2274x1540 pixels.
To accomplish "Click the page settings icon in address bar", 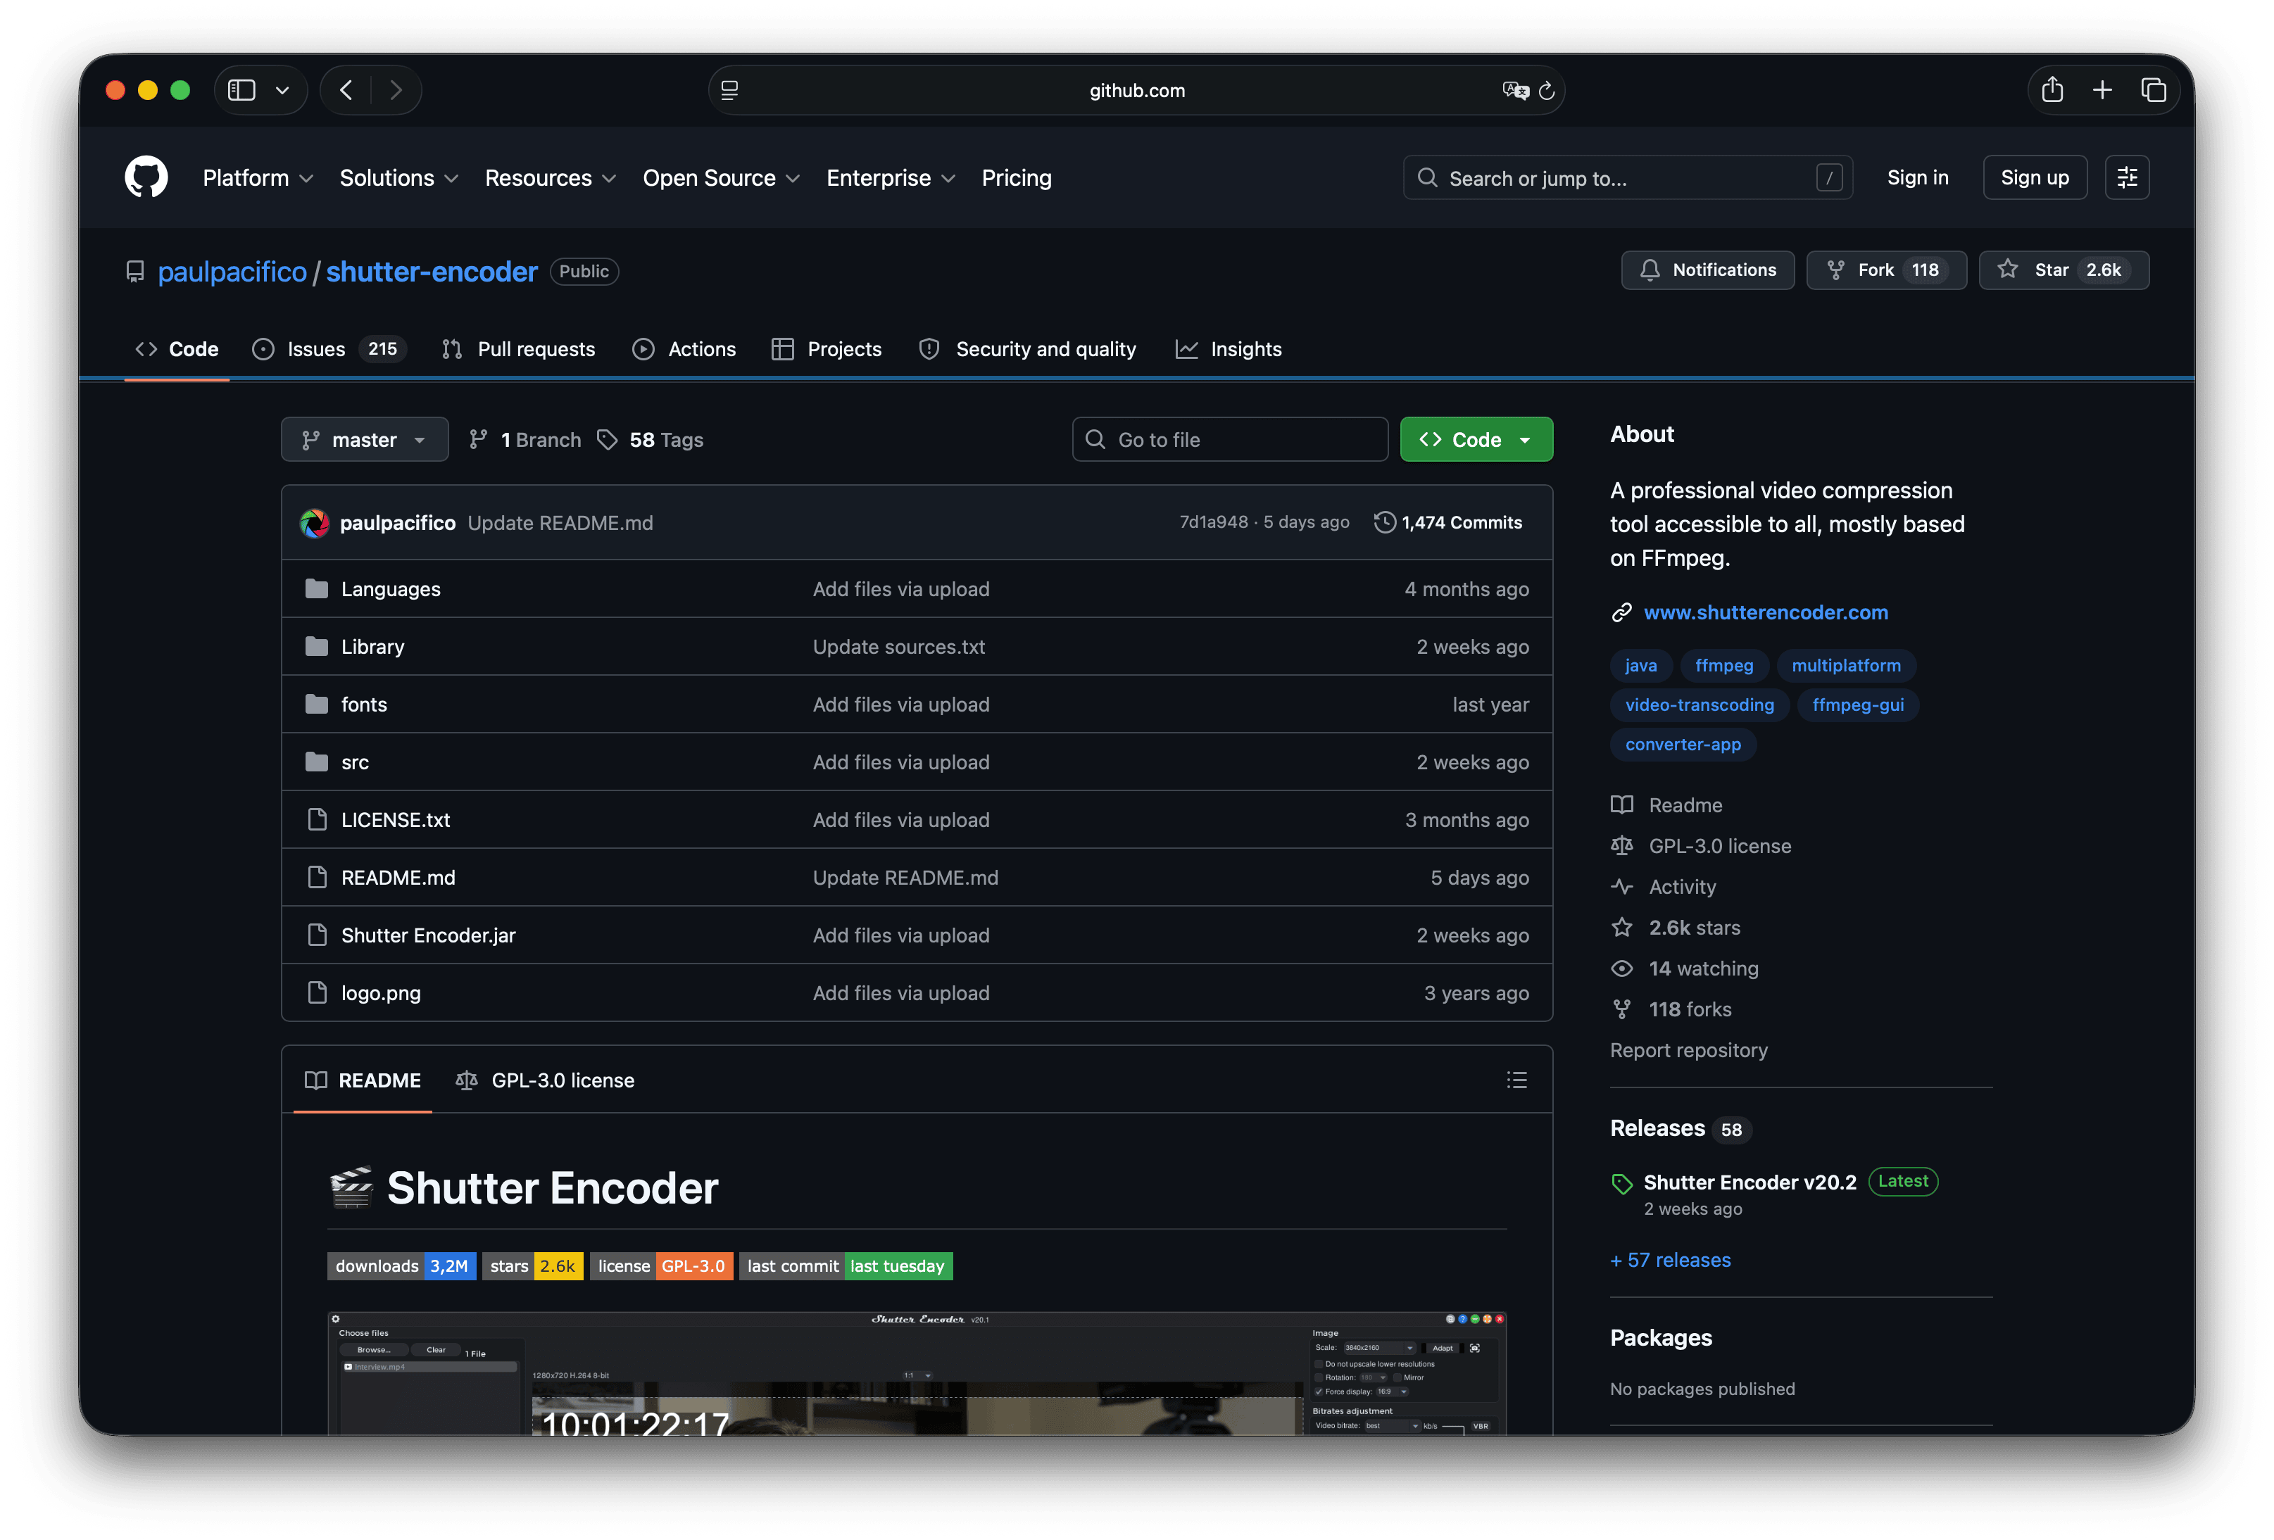I will [x=730, y=90].
